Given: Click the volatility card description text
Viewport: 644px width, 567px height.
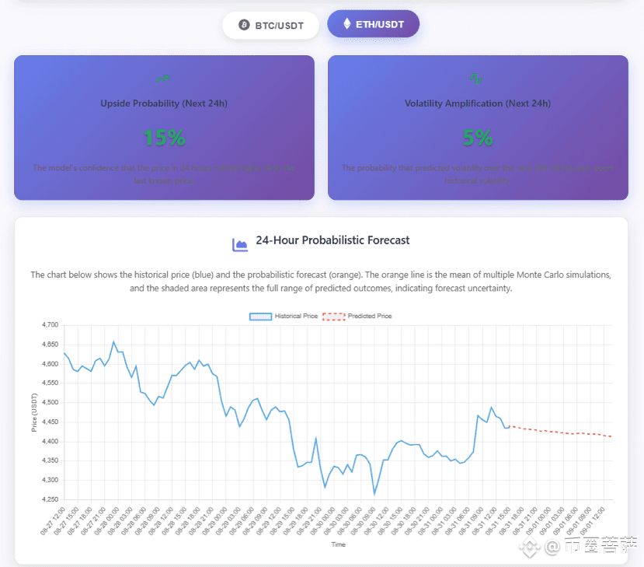Looking at the screenshot, I should 478,174.
